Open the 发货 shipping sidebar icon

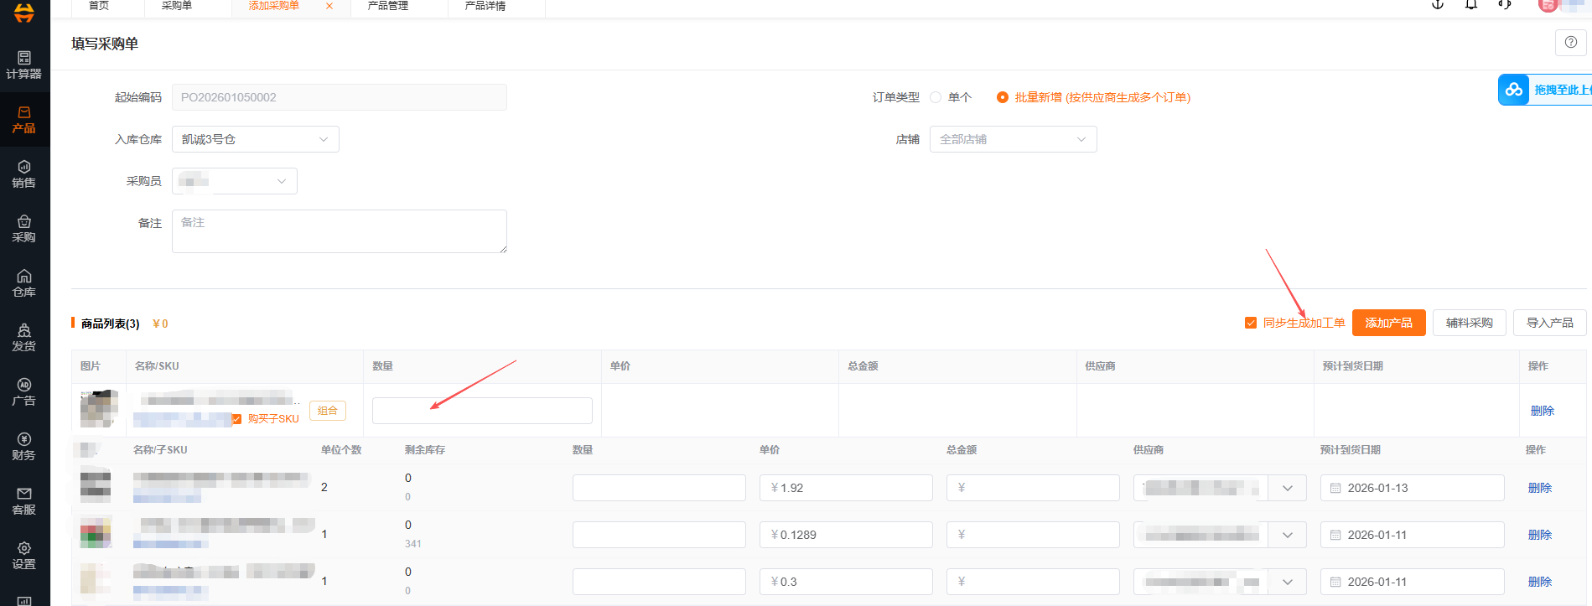(x=23, y=337)
